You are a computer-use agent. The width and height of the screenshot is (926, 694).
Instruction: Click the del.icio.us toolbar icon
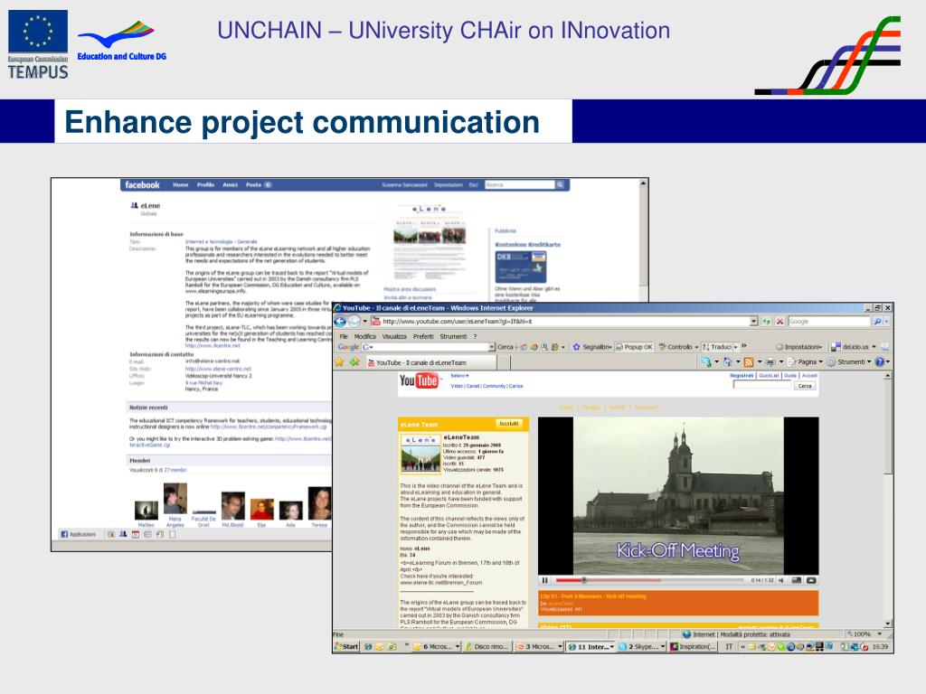pyautogui.click(x=836, y=347)
